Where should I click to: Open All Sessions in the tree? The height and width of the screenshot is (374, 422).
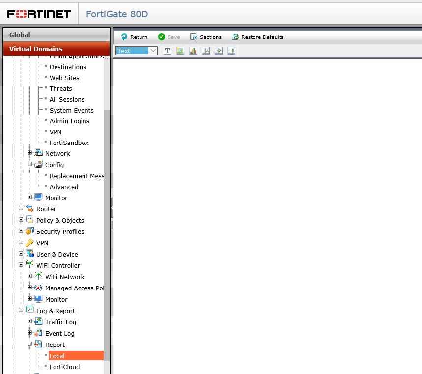click(x=67, y=99)
